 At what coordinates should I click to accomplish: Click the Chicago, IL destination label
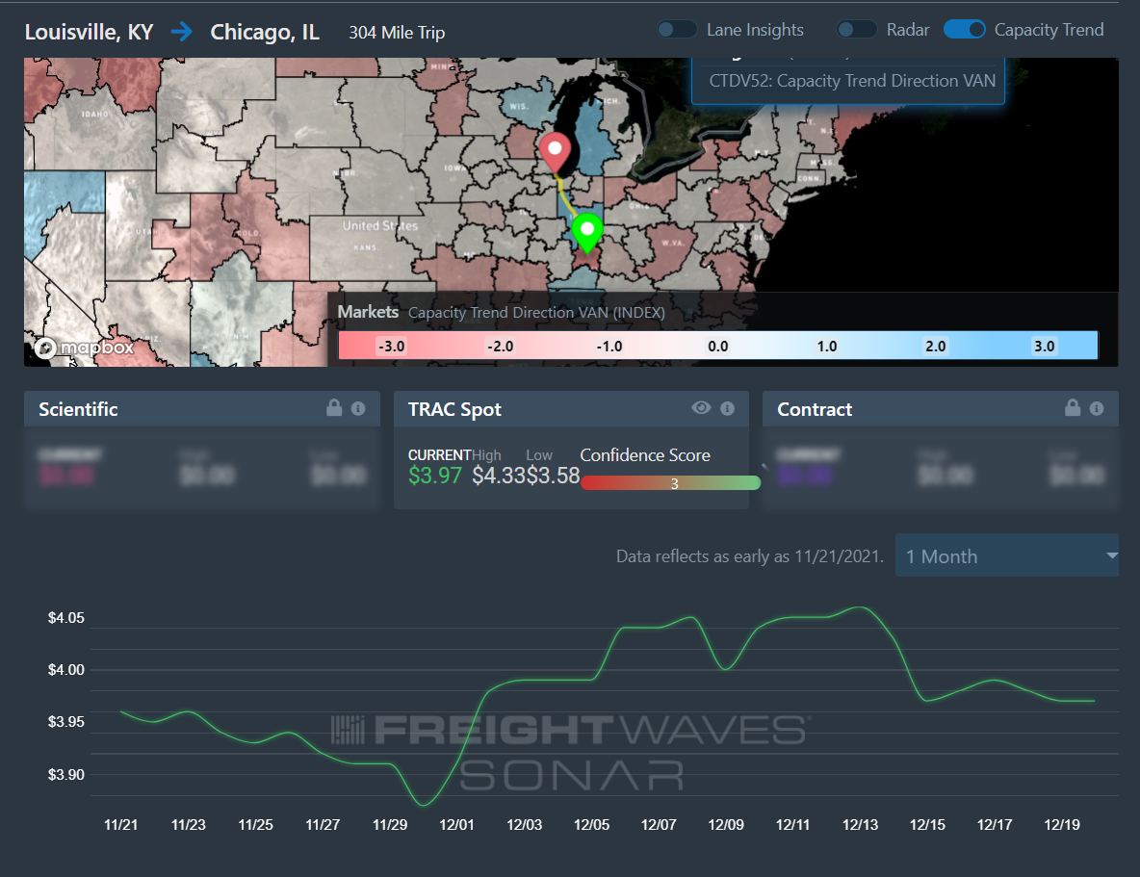[x=265, y=32]
